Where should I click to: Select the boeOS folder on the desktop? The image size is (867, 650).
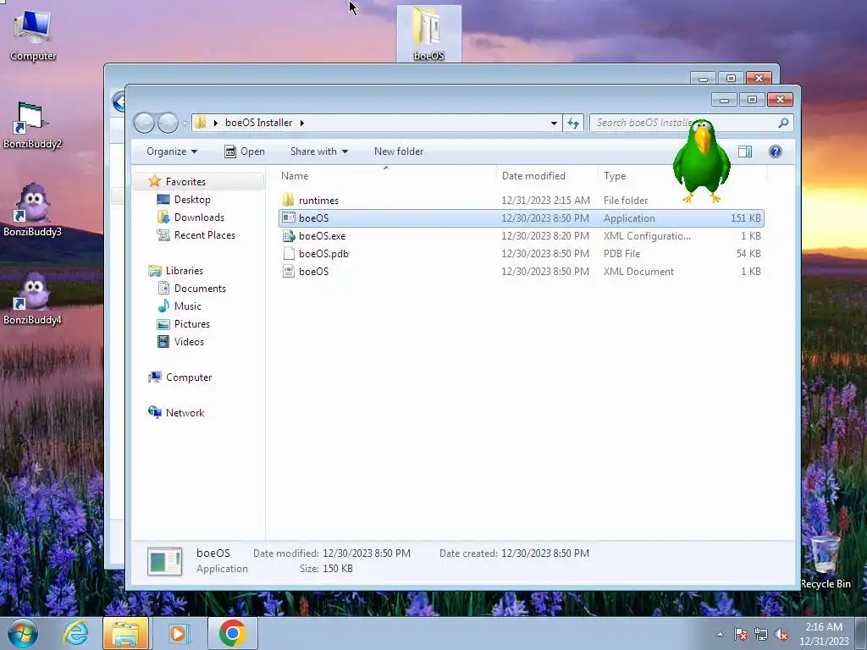pyautogui.click(x=428, y=33)
